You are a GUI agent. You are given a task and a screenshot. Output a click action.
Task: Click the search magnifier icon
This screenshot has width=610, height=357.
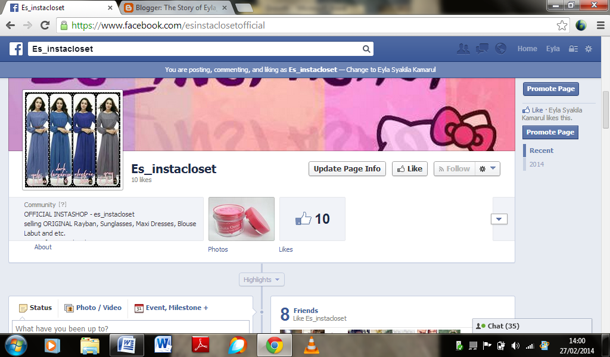366,49
